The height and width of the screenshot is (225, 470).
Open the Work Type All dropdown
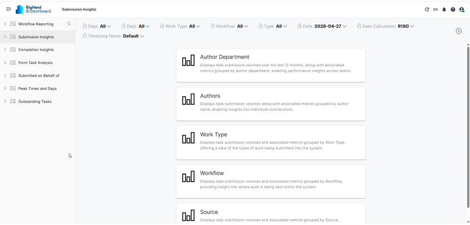[195, 26]
